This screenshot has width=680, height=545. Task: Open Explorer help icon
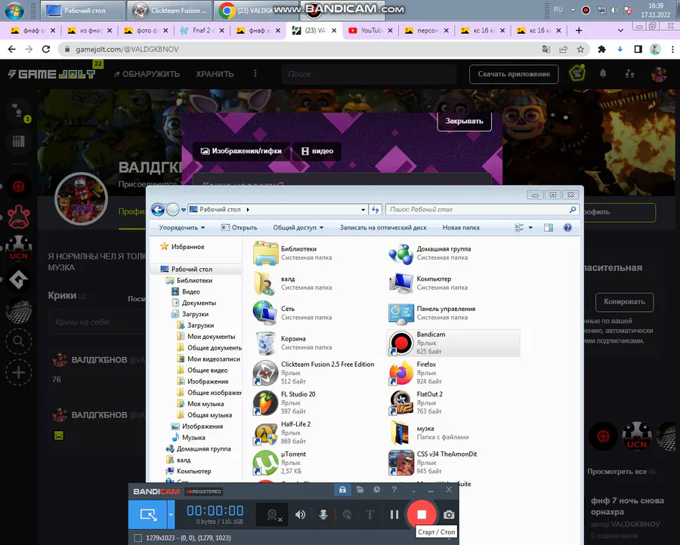(567, 227)
